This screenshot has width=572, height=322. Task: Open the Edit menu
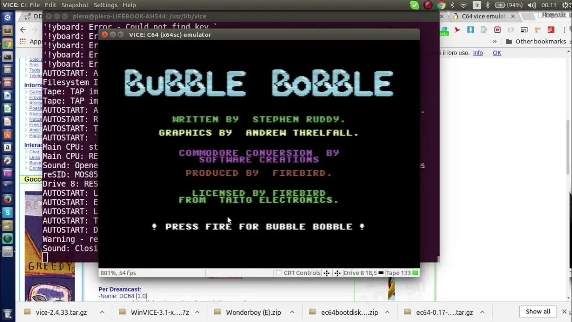click(x=50, y=5)
